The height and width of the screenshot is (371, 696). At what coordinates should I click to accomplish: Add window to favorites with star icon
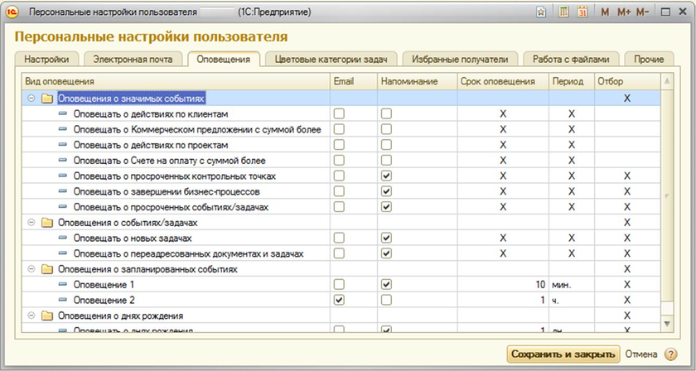click(x=541, y=12)
